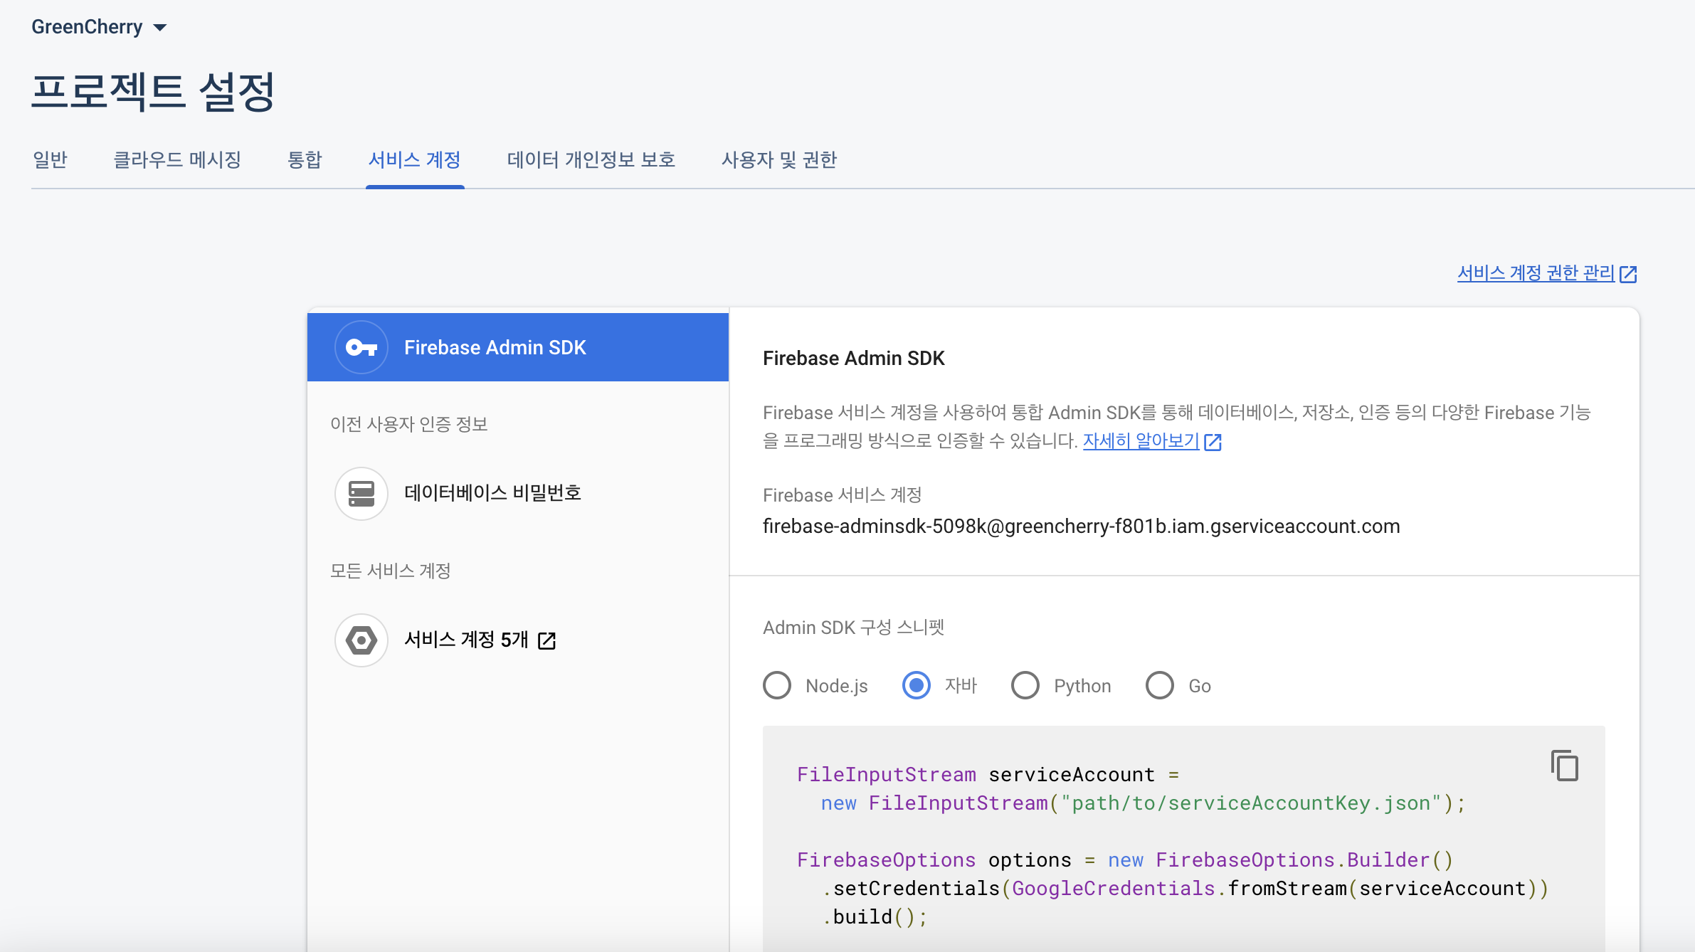Click the service account email address text
The width and height of the screenshot is (1695, 952).
pos(1081,527)
